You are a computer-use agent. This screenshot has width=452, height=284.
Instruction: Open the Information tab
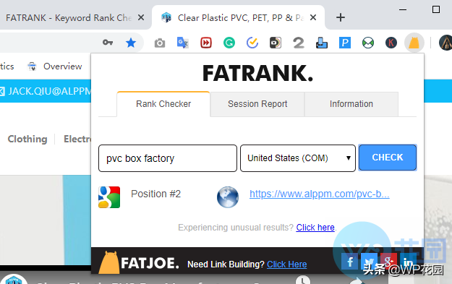(351, 104)
